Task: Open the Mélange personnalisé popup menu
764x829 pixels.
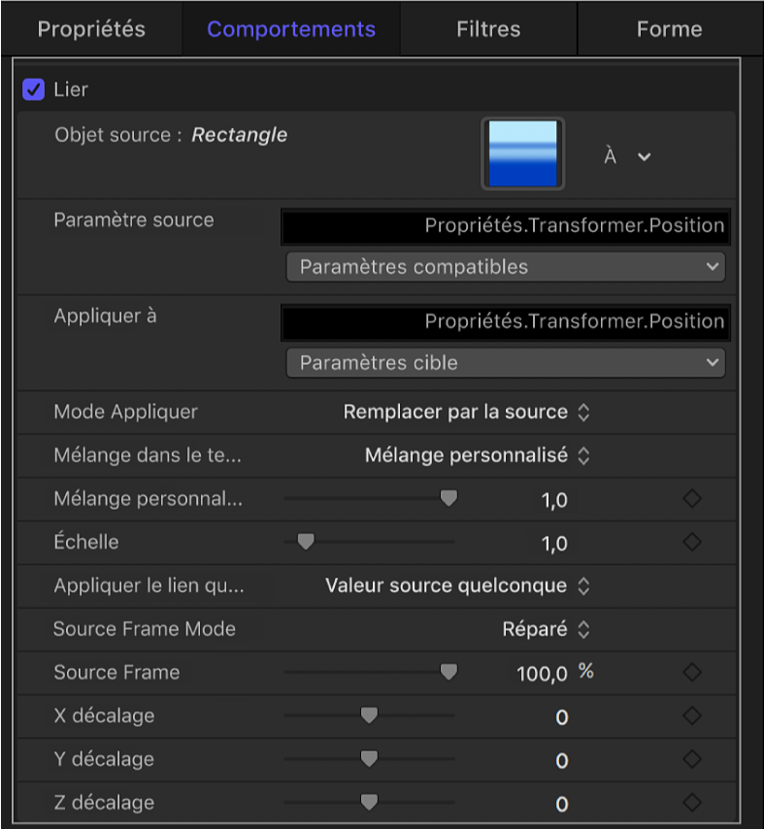Action: pyautogui.click(x=478, y=455)
